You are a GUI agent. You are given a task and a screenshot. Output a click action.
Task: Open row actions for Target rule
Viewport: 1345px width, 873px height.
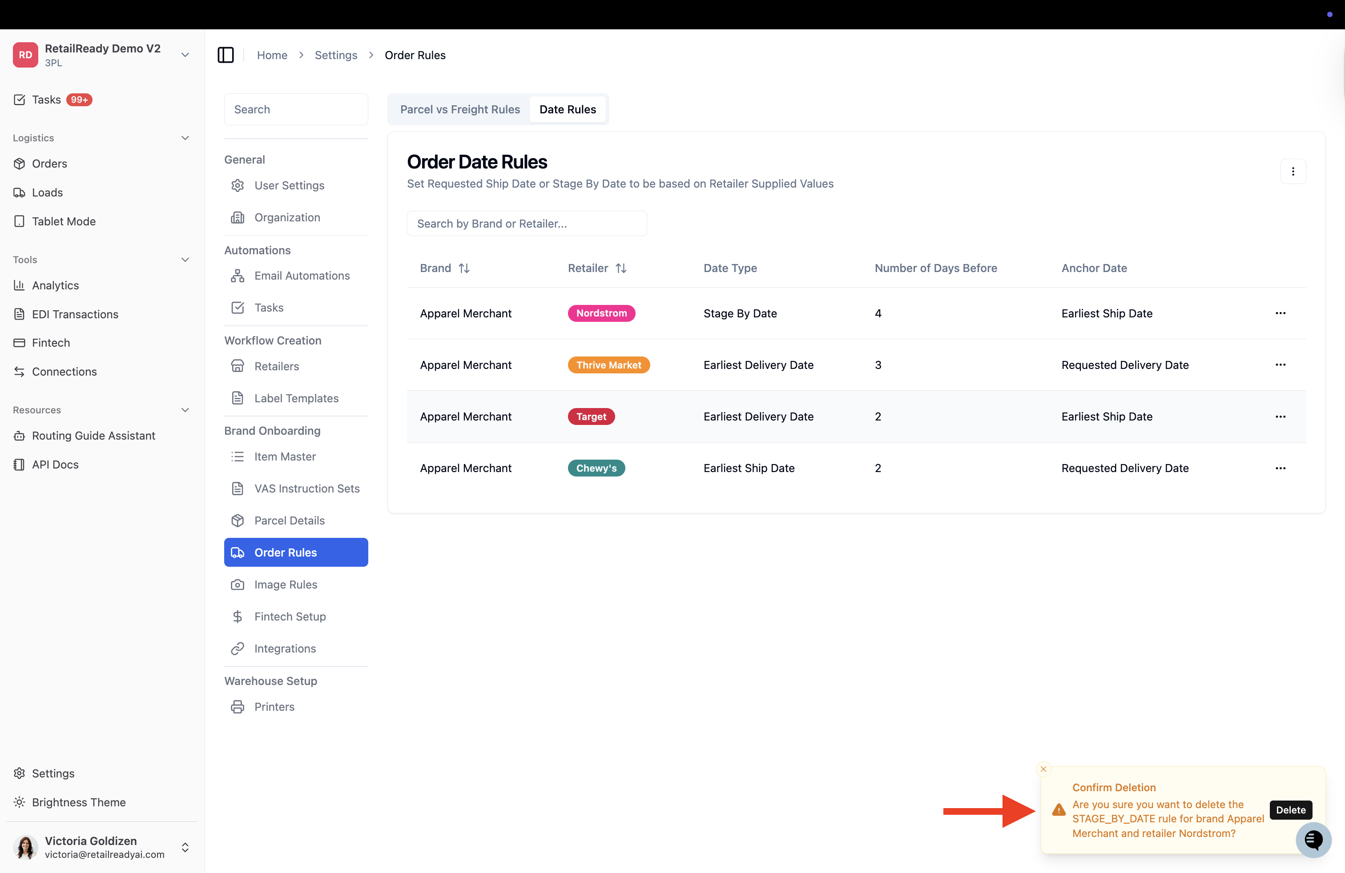(1281, 417)
